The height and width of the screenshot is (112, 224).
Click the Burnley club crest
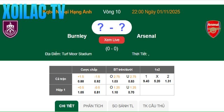pos(10,29)
